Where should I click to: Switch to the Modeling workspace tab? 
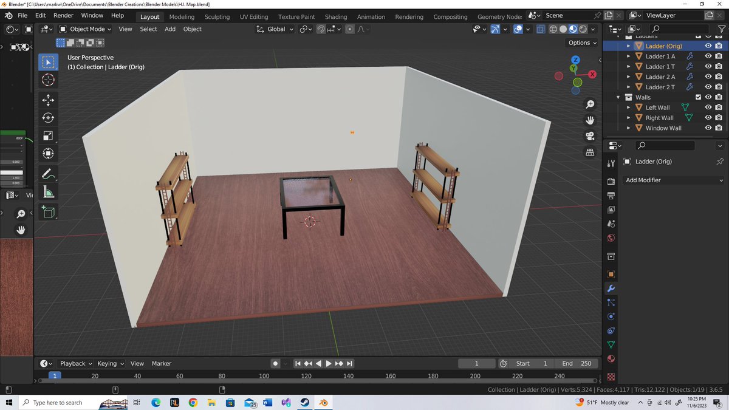[x=182, y=17]
